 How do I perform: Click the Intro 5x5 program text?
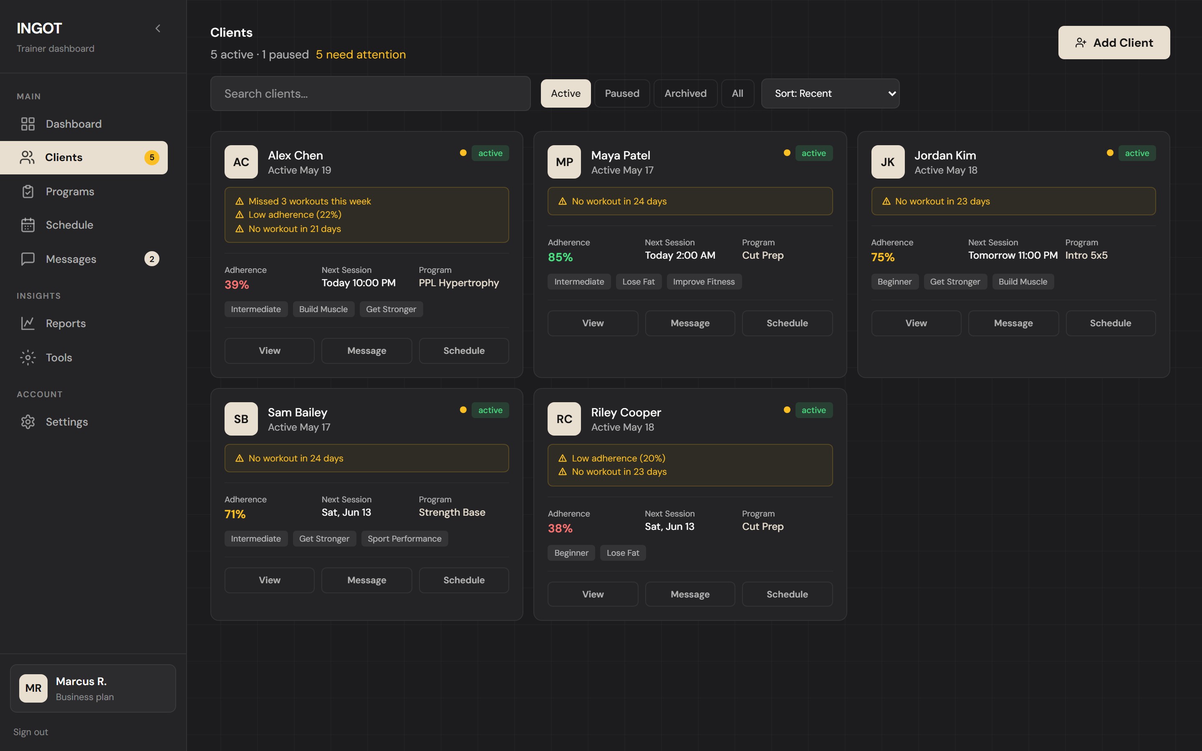1086,255
